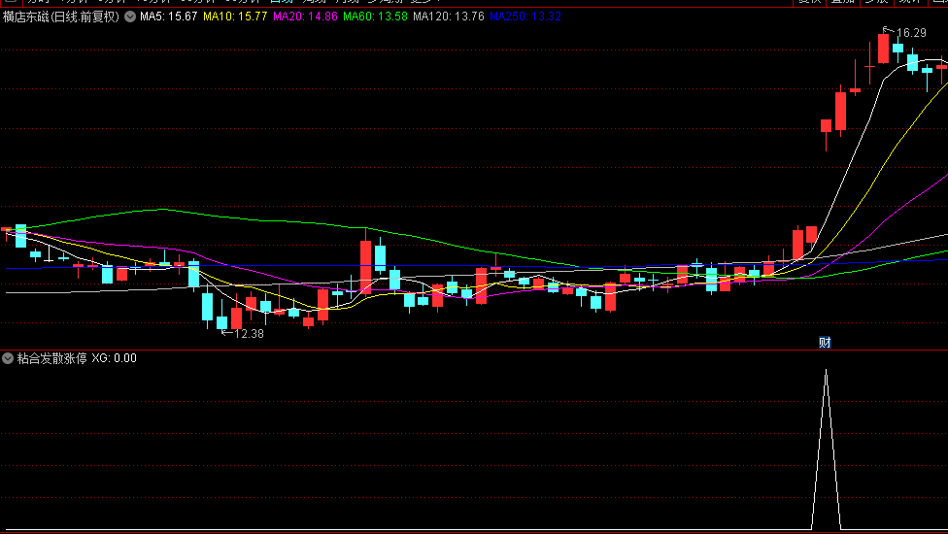Click the MA5: 15.67 label
948x534 pixels.
click(x=169, y=17)
